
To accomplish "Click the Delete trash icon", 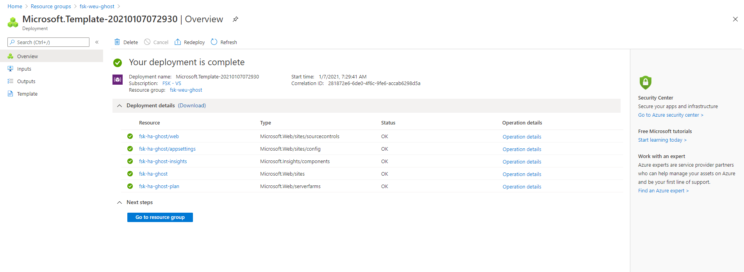I will click(117, 42).
